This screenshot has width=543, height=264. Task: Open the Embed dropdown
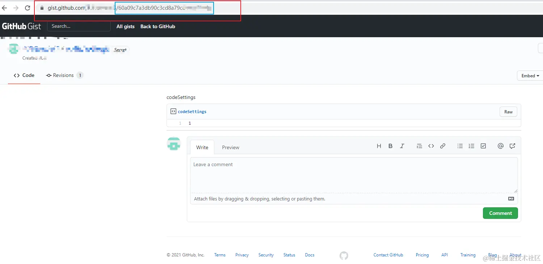530,76
